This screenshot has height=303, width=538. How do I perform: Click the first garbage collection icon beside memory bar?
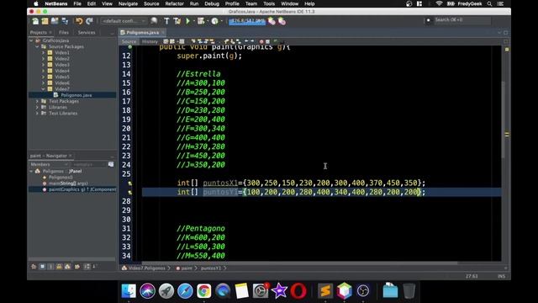tap(272, 21)
